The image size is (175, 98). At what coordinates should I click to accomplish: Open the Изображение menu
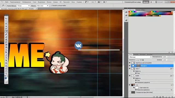click(27, 2)
